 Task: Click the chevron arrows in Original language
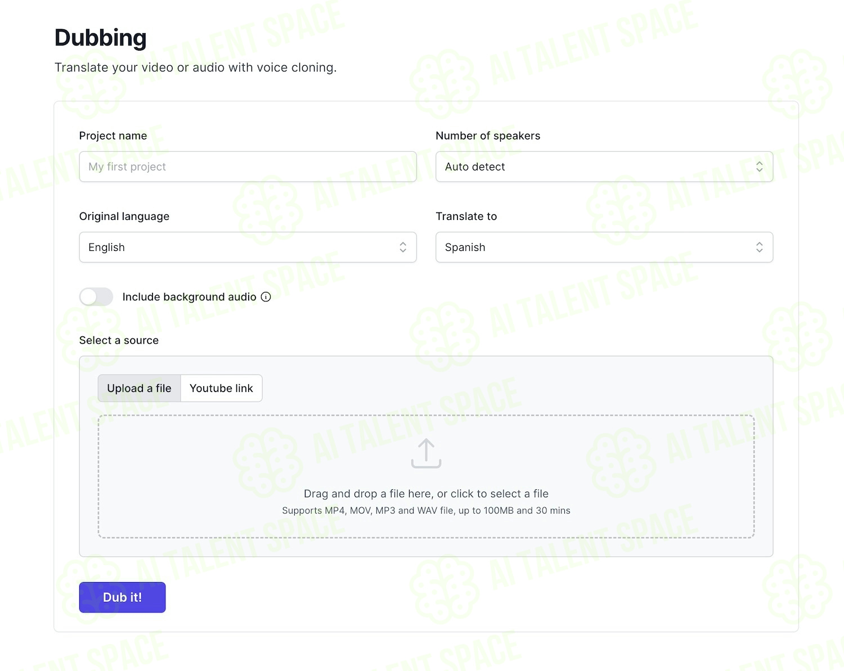click(x=403, y=247)
